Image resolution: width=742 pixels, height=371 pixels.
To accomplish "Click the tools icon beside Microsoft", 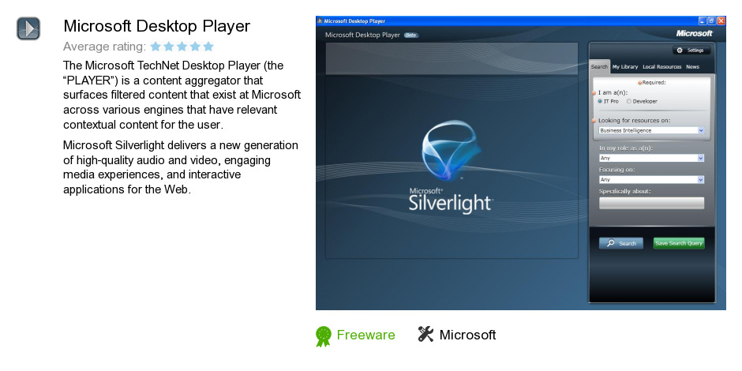I will 426,334.
